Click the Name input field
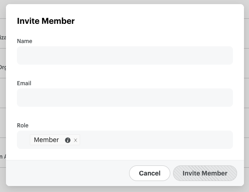249x192 pixels. 125,55
